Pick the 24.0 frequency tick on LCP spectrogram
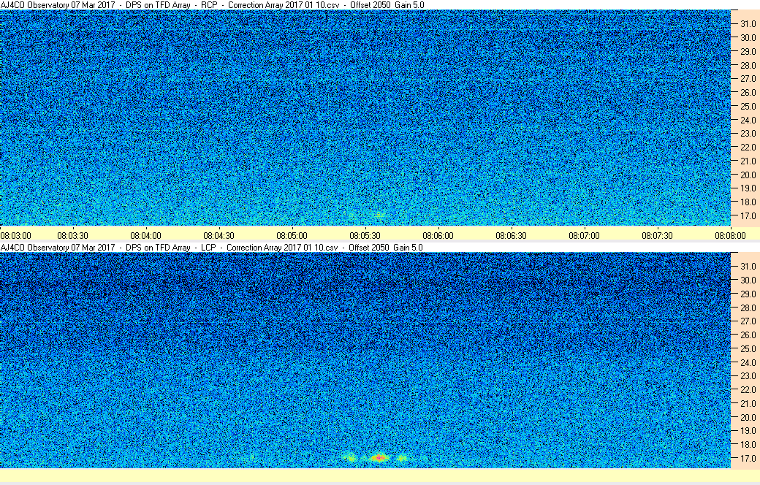The width and height of the screenshot is (760, 485). tap(748, 362)
